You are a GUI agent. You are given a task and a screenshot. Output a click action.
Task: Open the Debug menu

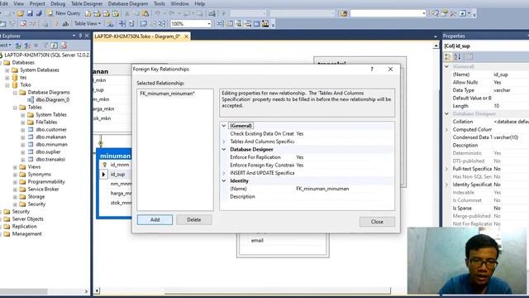[58, 3]
